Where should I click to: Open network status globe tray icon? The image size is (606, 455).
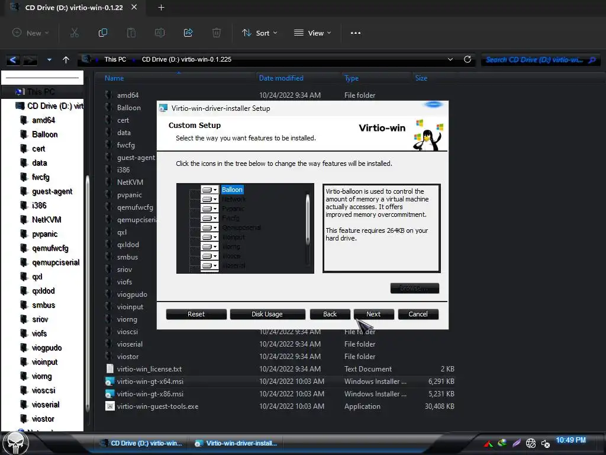pyautogui.click(x=531, y=443)
